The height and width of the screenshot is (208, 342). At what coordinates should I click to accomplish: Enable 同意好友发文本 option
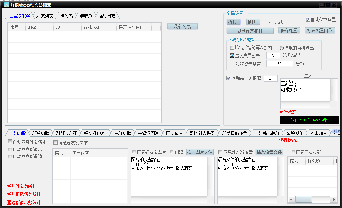(56, 143)
